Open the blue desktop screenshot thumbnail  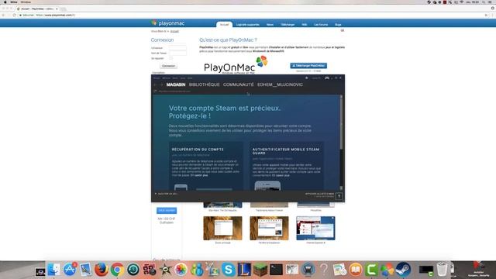[x=315, y=228]
